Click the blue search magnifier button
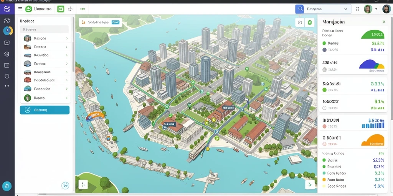This screenshot has width=393, height=196. (299, 9)
